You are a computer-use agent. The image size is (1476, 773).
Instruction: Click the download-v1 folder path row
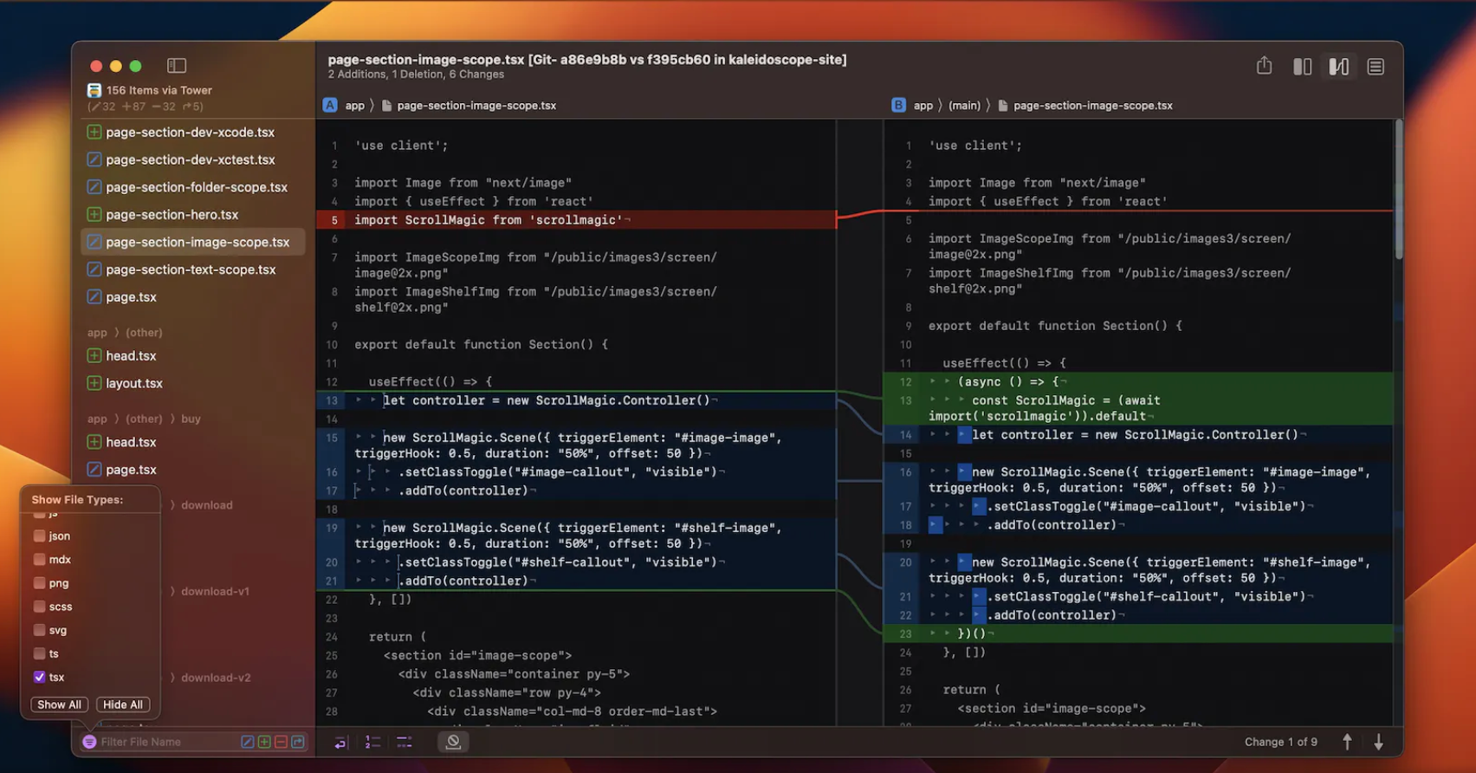point(215,592)
